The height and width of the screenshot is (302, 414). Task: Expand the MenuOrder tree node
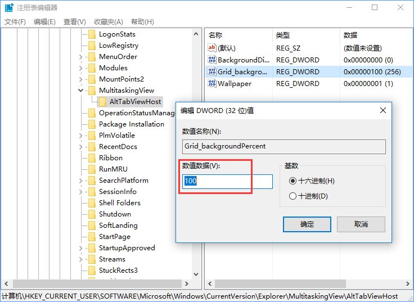pyautogui.click(x=81, y=57)
